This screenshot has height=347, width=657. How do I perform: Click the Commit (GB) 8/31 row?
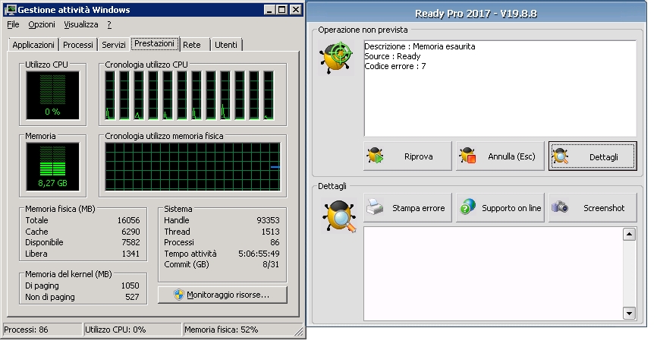[x=222, y=265]
